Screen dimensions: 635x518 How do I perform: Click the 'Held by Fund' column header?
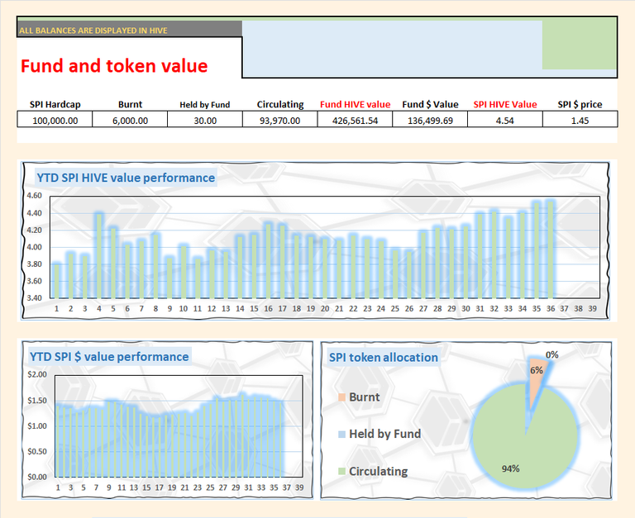[205, 104]
